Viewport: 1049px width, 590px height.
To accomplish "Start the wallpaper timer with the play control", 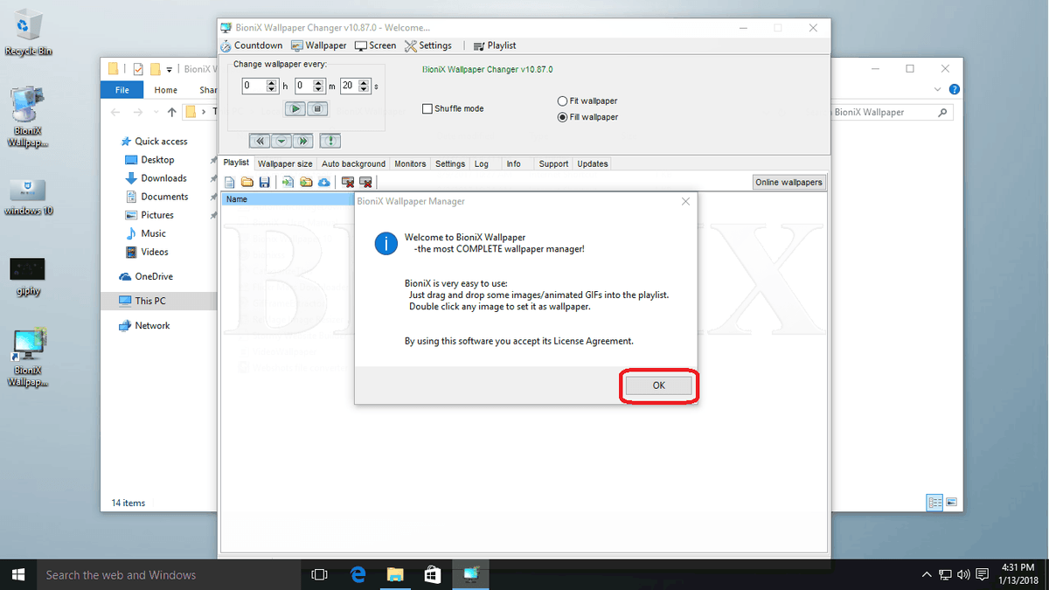I will [294, 108].
